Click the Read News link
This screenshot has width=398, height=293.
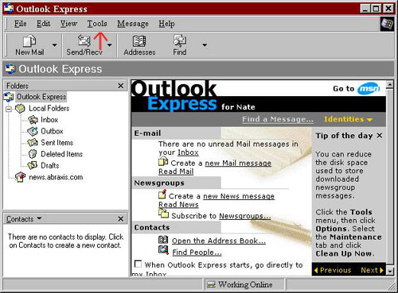pyautogui.click(x=178, y=205)
